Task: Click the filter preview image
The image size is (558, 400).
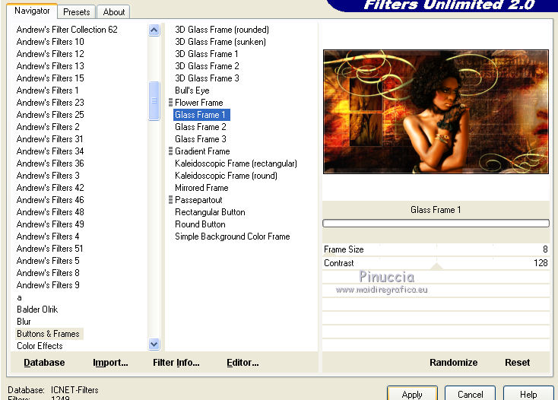Action: pyautogui.click(x=436, y=112)
